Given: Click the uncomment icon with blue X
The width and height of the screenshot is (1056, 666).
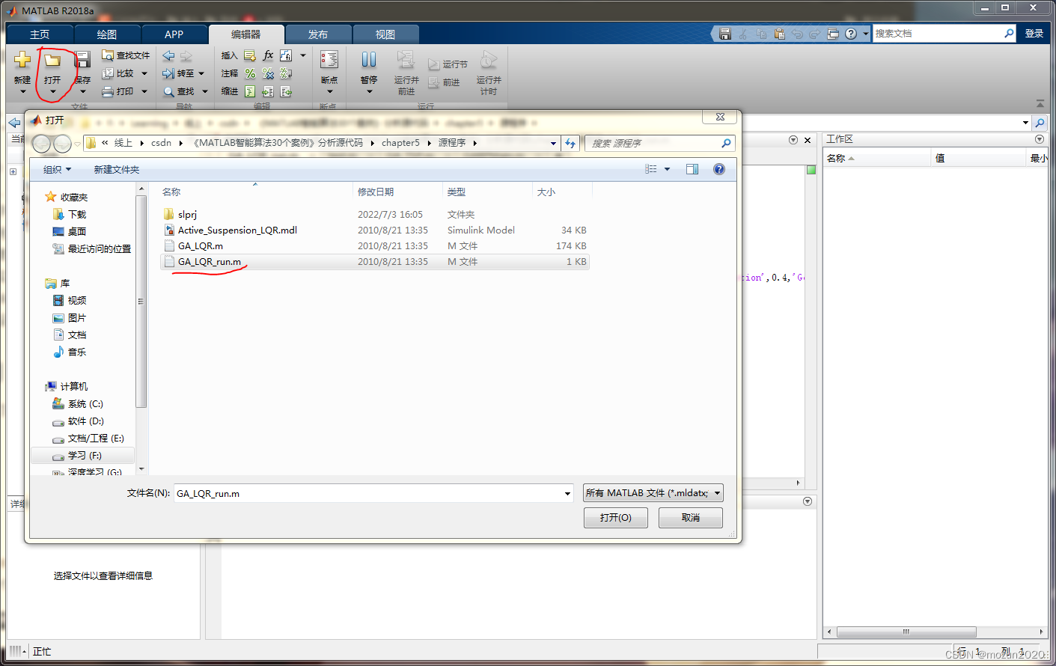Looking at the screenshot, I should 268,73.
